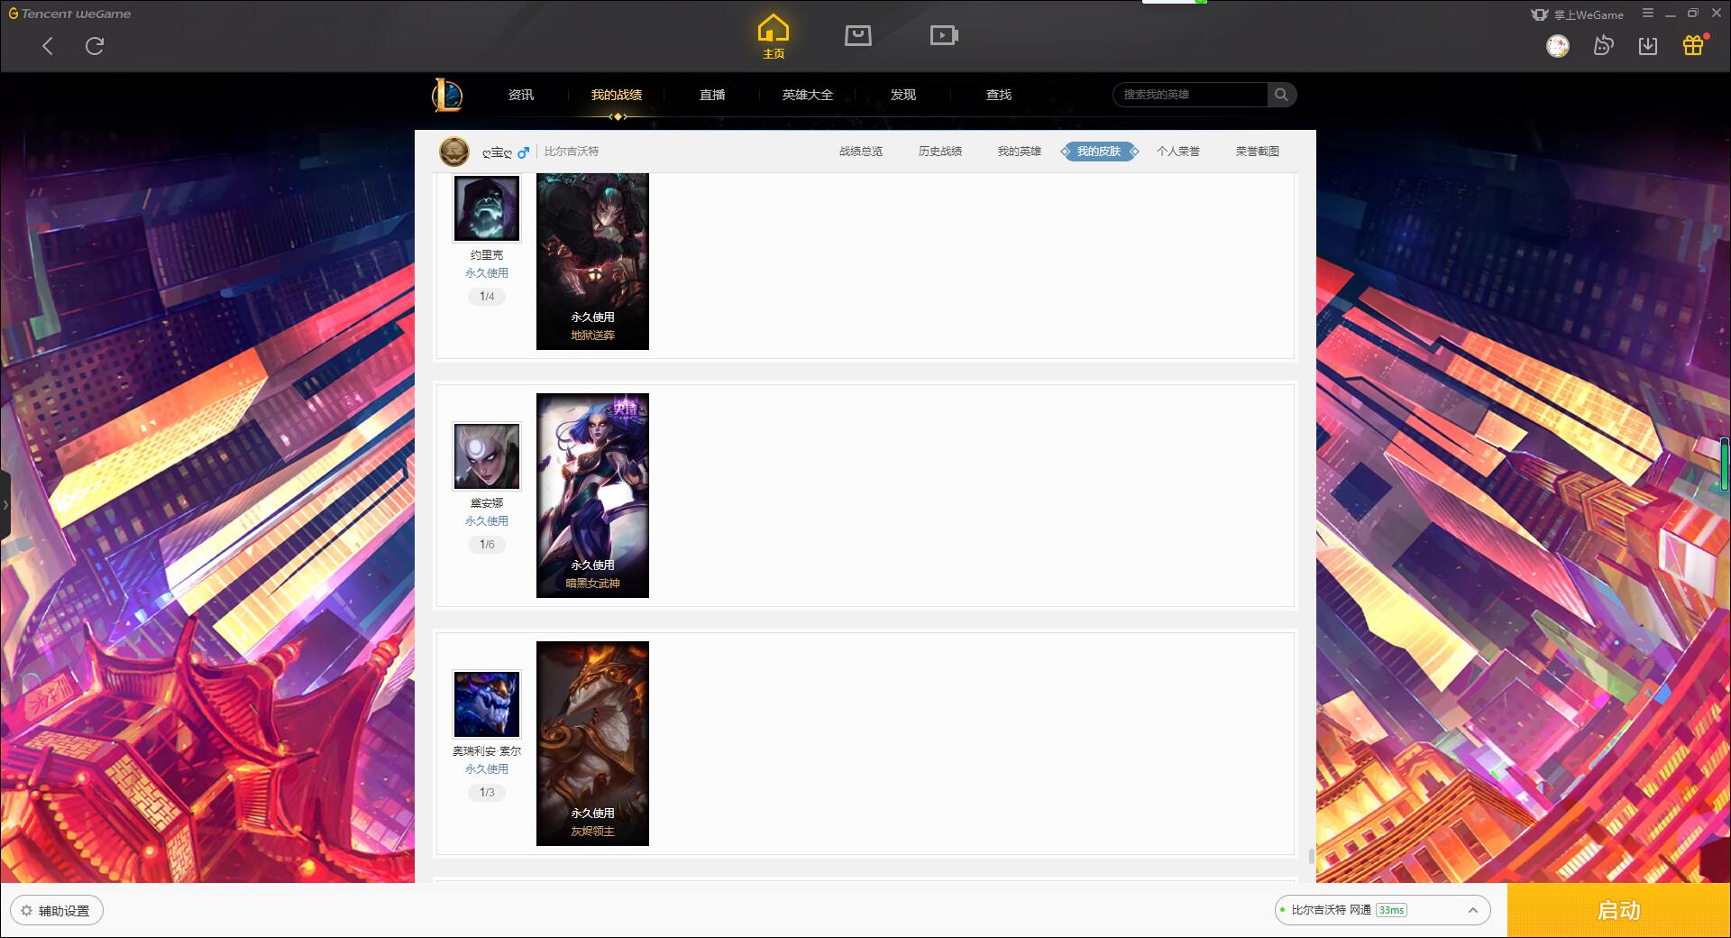
Task: Switch to the 直播 tab
Action: [x=712, y=95]
